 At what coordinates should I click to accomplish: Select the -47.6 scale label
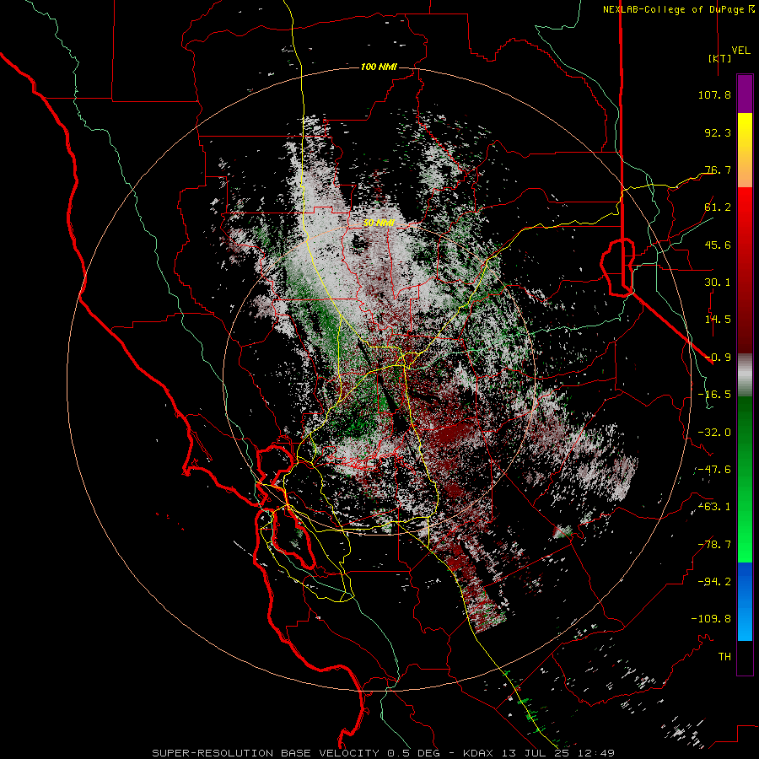click(x=714, y=470)
